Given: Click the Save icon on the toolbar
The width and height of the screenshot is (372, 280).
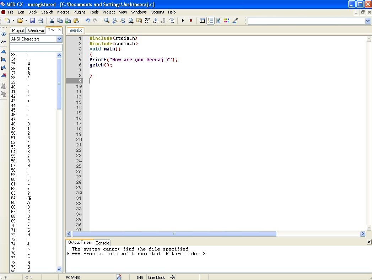Looking at the screenshot, I should click(33, 20).
